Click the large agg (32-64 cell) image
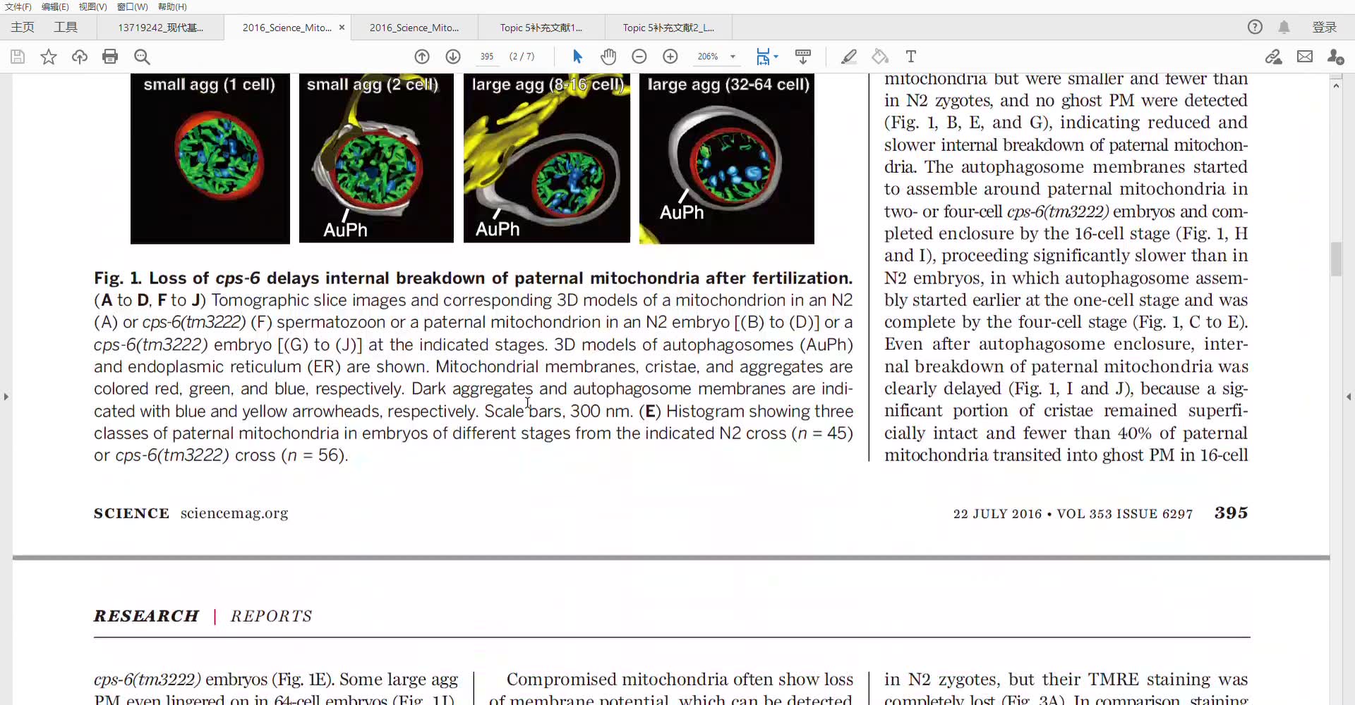1355x705 pixels. pos(727,159)
